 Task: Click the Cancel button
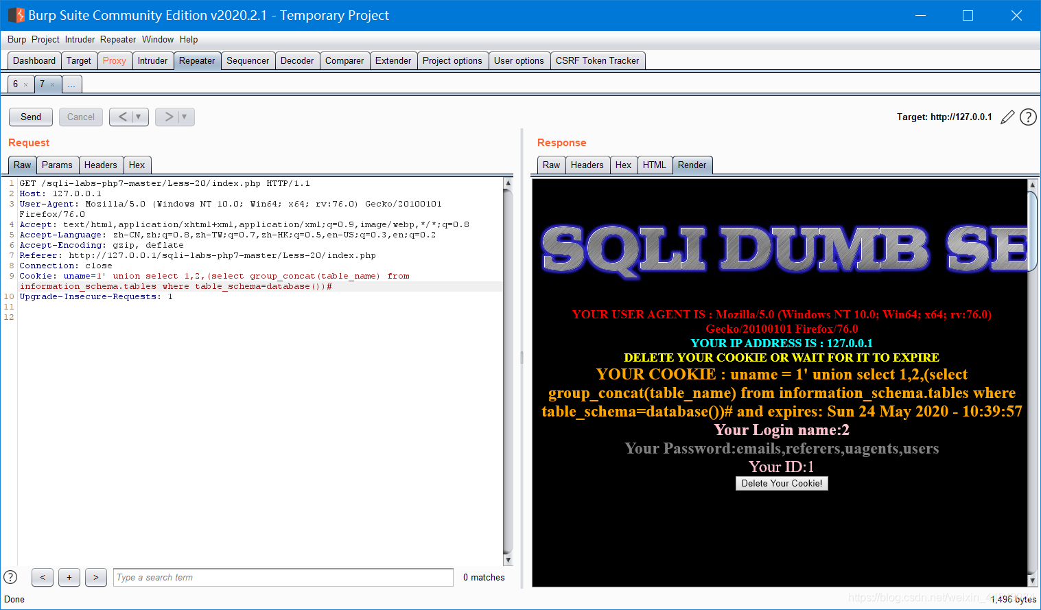click(81, 117)
